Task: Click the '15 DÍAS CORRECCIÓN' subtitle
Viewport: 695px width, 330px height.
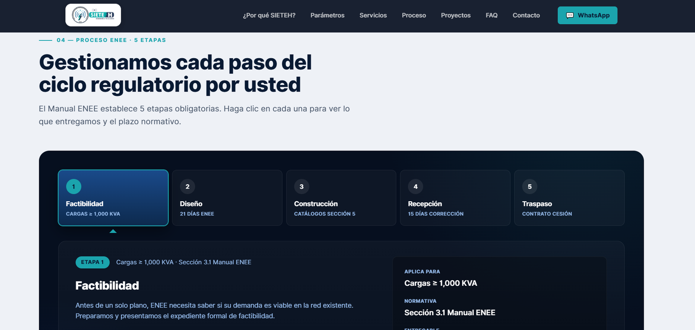Action: 436,214
